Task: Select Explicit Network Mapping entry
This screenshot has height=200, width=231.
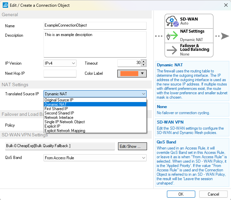Action: point(95,131)
